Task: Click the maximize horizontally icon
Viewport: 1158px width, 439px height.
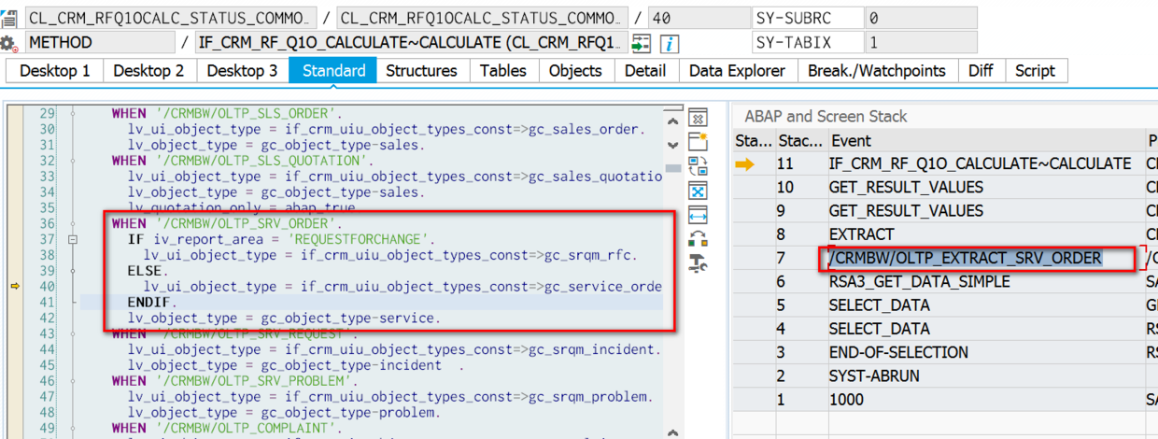Action: (698, 215)
